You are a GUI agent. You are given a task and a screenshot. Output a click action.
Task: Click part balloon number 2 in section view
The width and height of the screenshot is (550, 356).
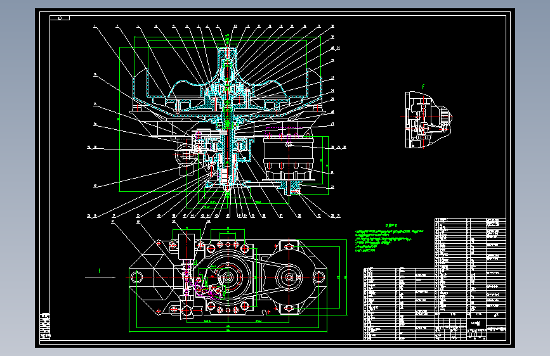pyautogui.click(x=117, y=26)
